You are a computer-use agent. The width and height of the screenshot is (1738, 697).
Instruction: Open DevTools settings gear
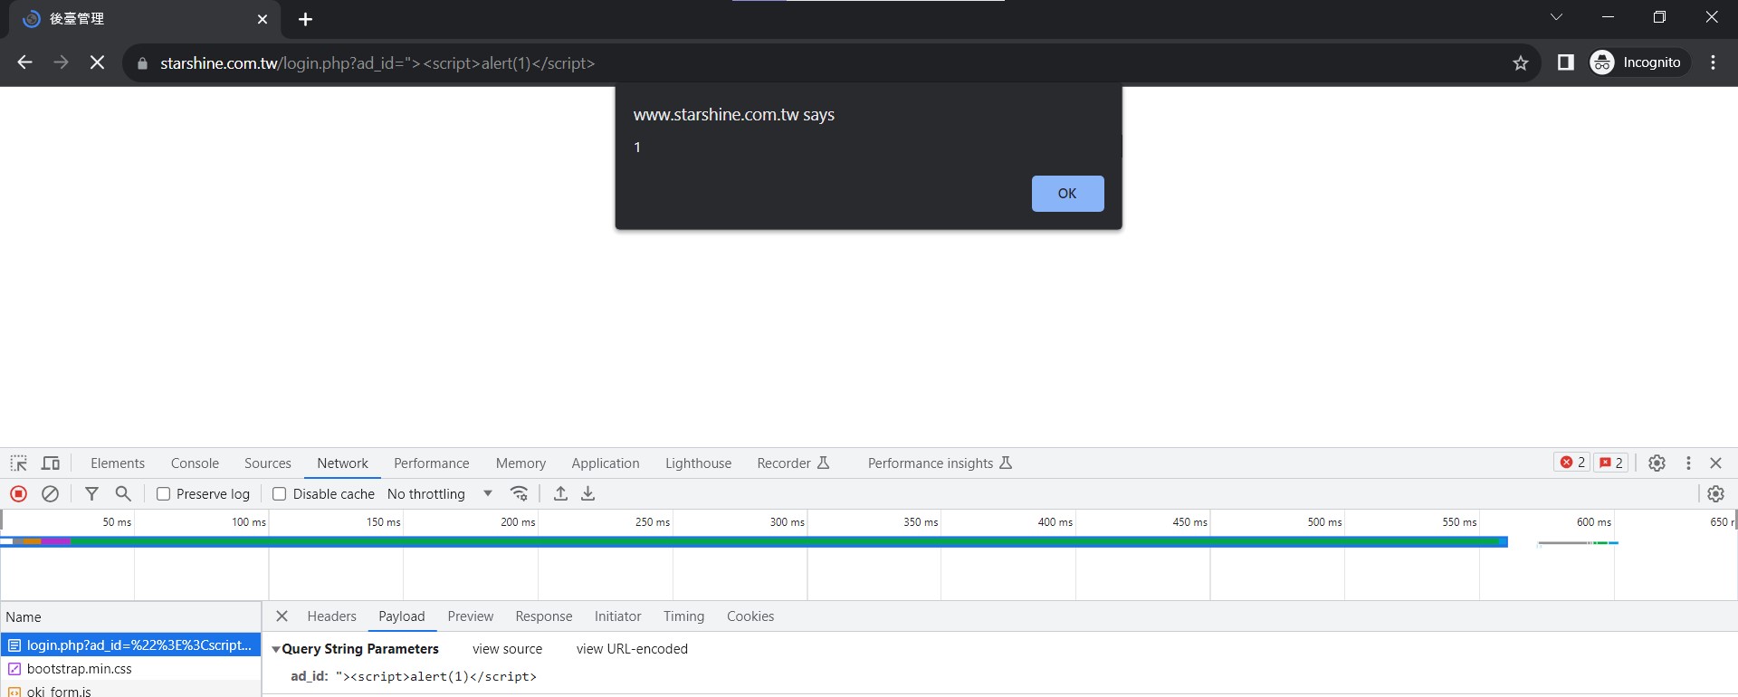pos(1657,463)
